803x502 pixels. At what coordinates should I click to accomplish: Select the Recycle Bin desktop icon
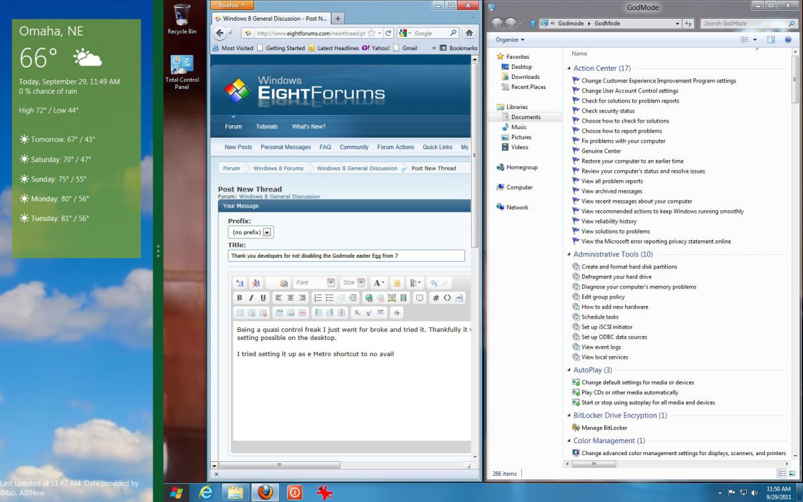pyautogui.click(x=182, y=20)
